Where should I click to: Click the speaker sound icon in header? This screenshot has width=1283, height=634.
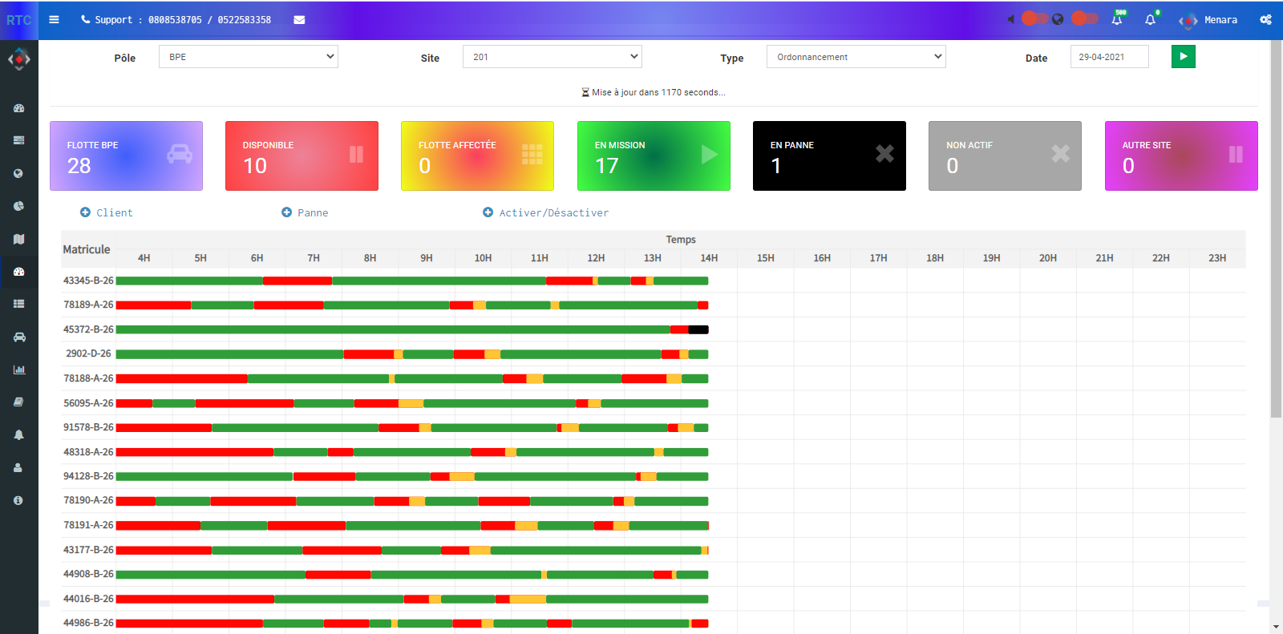click(x=1010, y=19)
